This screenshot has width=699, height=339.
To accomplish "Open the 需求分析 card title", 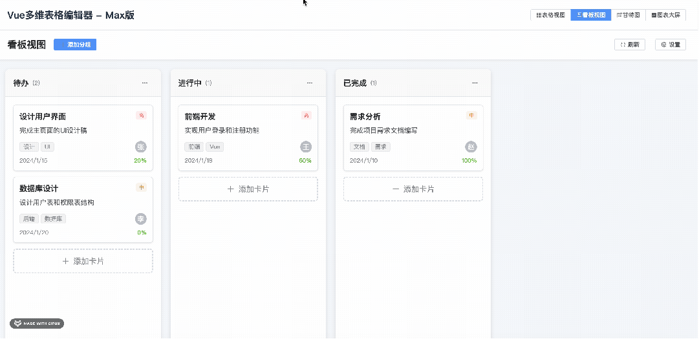I will click(x=365, y=117).
